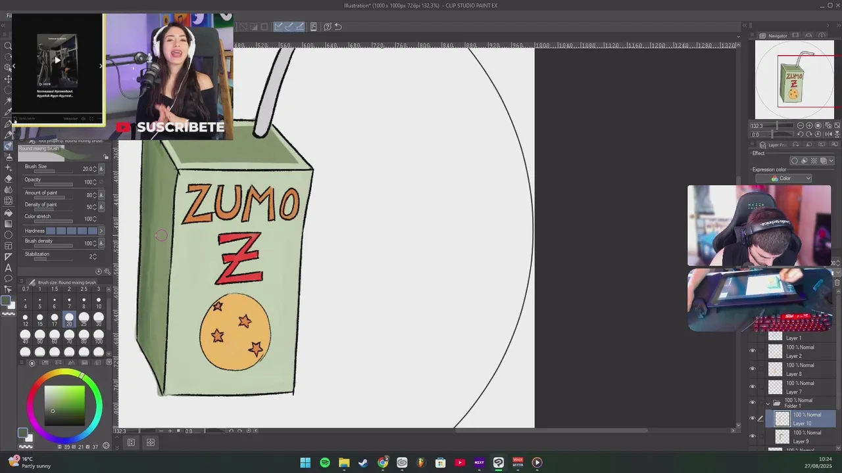This screenshot has width=842, height=473.
Task: Open Expression color dropdown
Action: (783, 178)
